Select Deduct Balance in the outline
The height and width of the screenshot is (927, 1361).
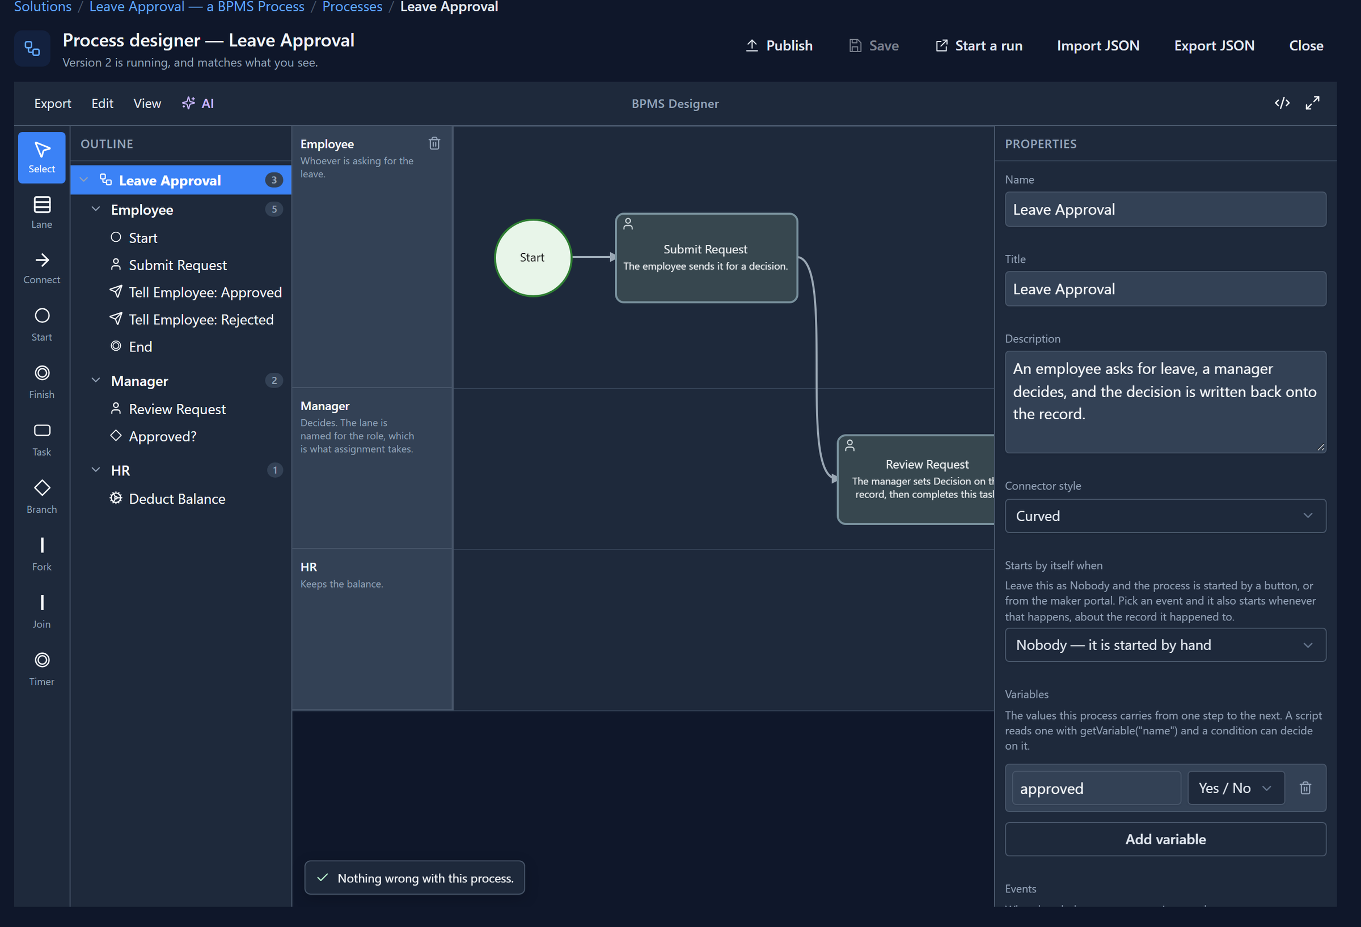click(177, 499)
